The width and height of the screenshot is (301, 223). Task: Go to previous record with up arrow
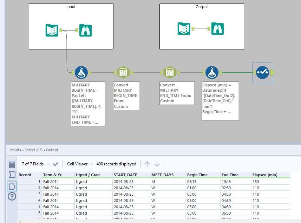(x=147, y=164)
